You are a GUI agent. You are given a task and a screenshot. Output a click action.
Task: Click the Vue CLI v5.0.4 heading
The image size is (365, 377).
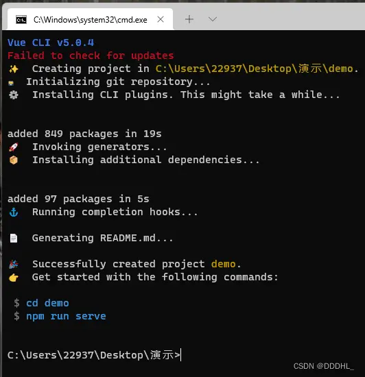click(x=51, y=42)
